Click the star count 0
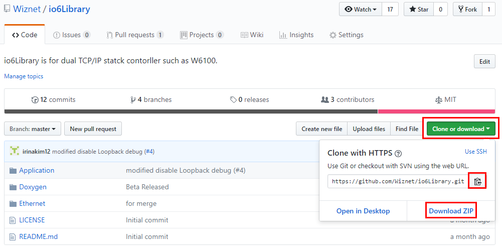This screenshot has height=248, width=502. [440, 10]
